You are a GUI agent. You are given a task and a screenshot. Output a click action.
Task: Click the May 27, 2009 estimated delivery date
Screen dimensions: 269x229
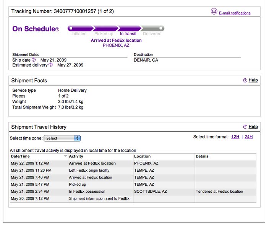(70, 65)
